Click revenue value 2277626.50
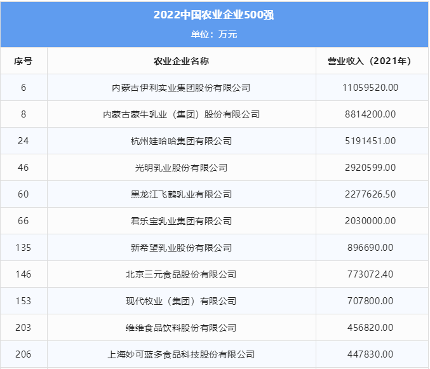This screenshot has width=430, height=369. click(x=370, y=194)
